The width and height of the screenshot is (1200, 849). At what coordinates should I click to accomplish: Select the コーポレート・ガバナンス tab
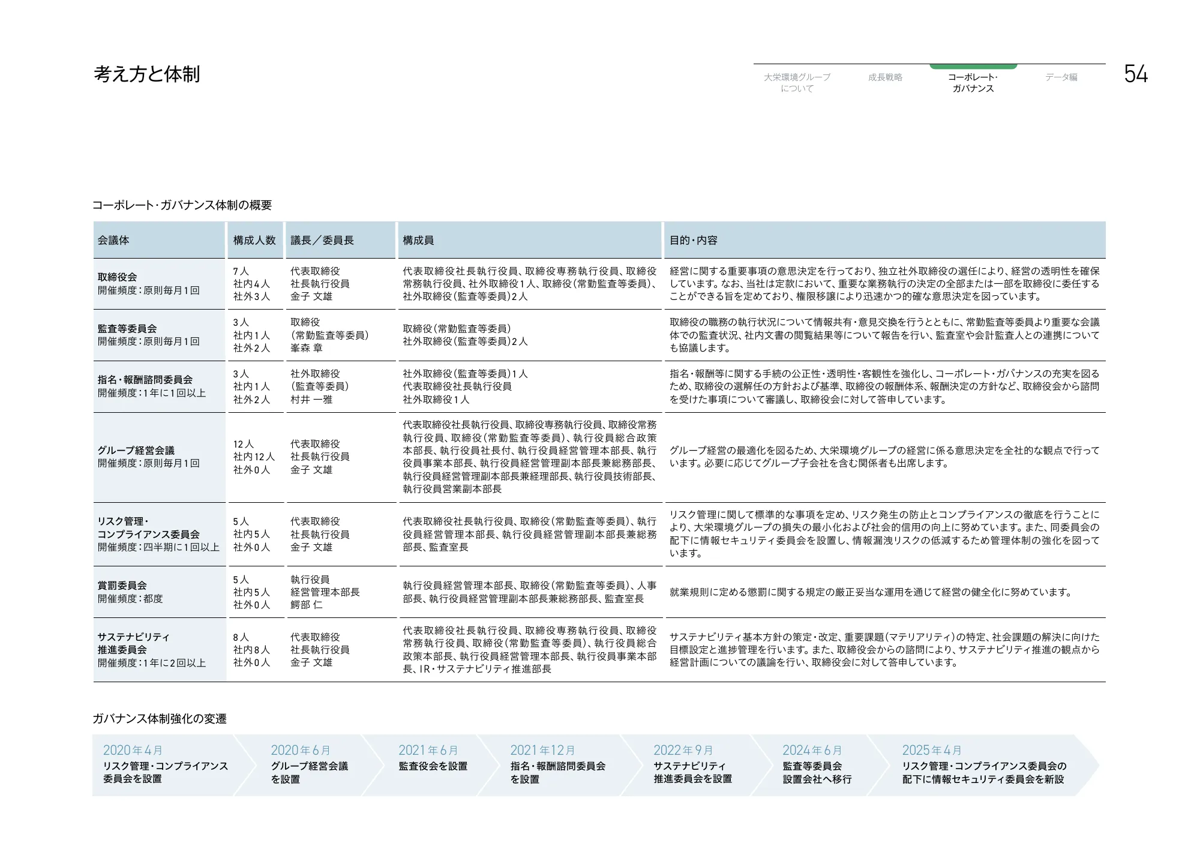[974, 82]
